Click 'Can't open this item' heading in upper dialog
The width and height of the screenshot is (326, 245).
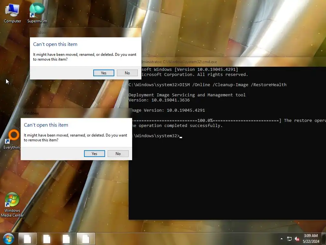(x=55, y=44)
